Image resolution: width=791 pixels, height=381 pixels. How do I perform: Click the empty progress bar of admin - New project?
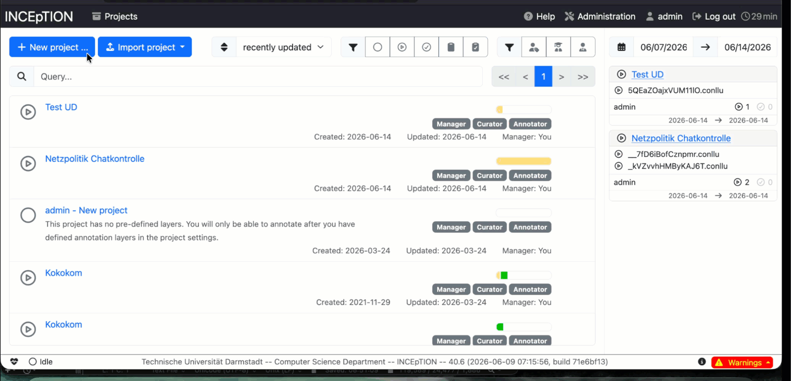pos(523,213)
